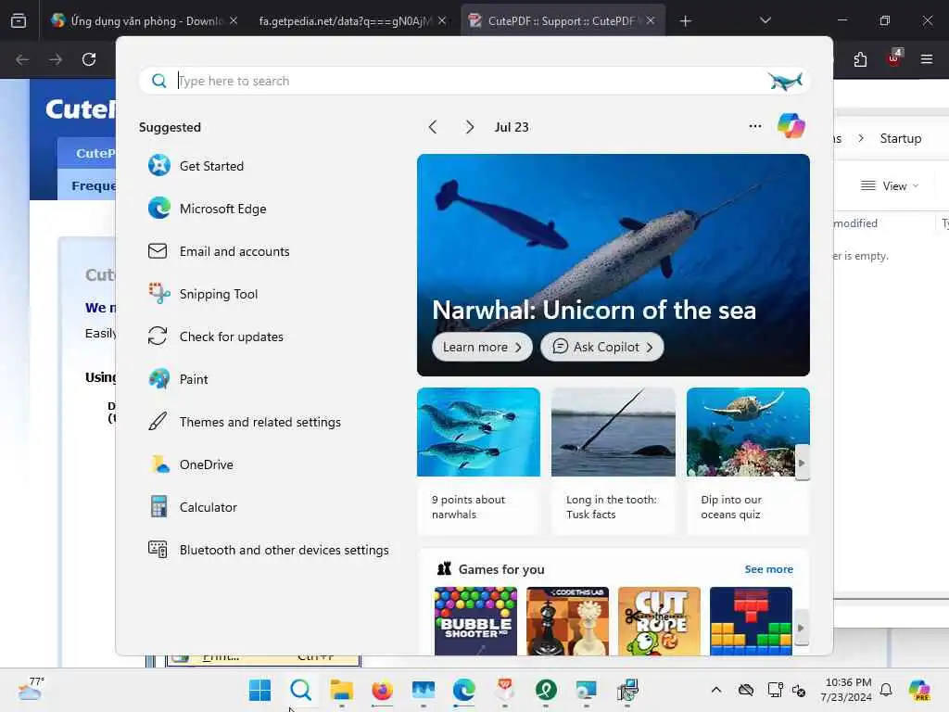Click the shark icon in the search box
The width and height of the screenshot is (949, 712).
[x=785, y=81]
